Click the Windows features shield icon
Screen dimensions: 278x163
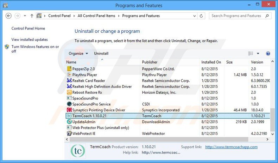coord(7,47)
